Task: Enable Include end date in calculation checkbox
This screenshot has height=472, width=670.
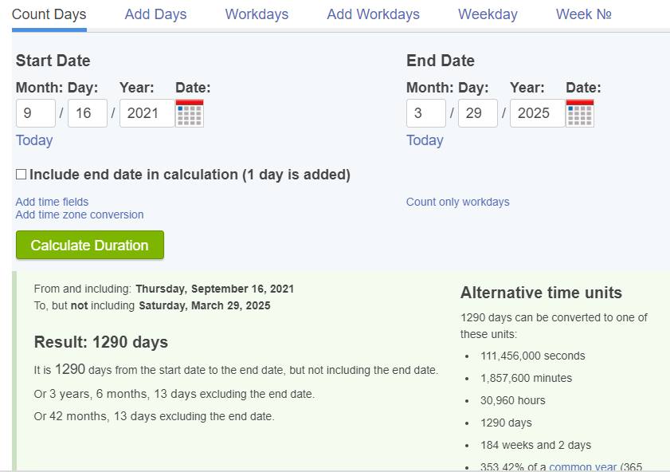Action: coord(22,175)
